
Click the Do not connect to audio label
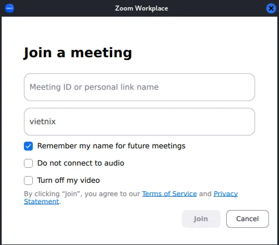pos(81,163)
